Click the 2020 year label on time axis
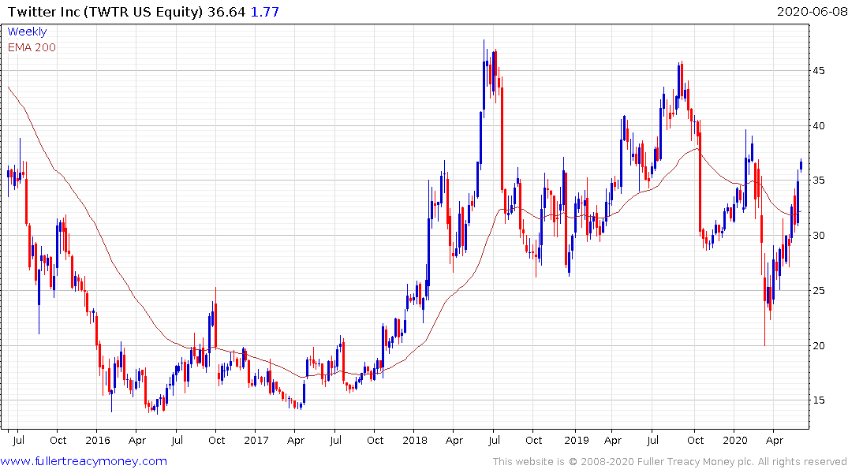This screenshot has width=848, height=473. [x=735, y=441]
